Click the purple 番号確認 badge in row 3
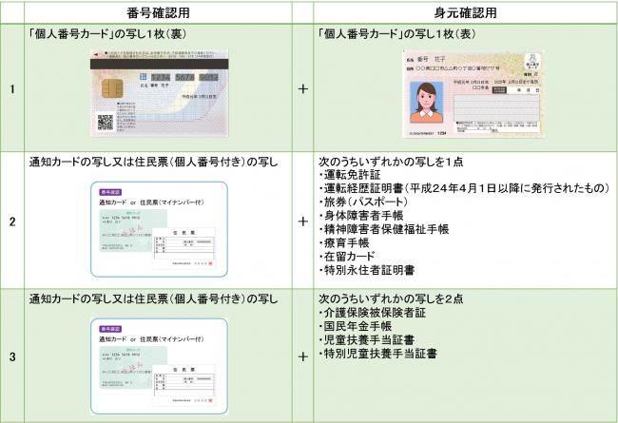Screen dimensions: 618x423 (110, 328)
